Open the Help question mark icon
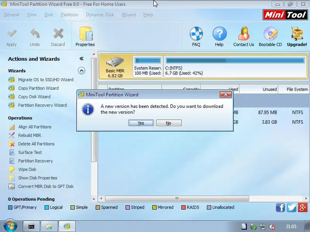 tap(219, 34)
